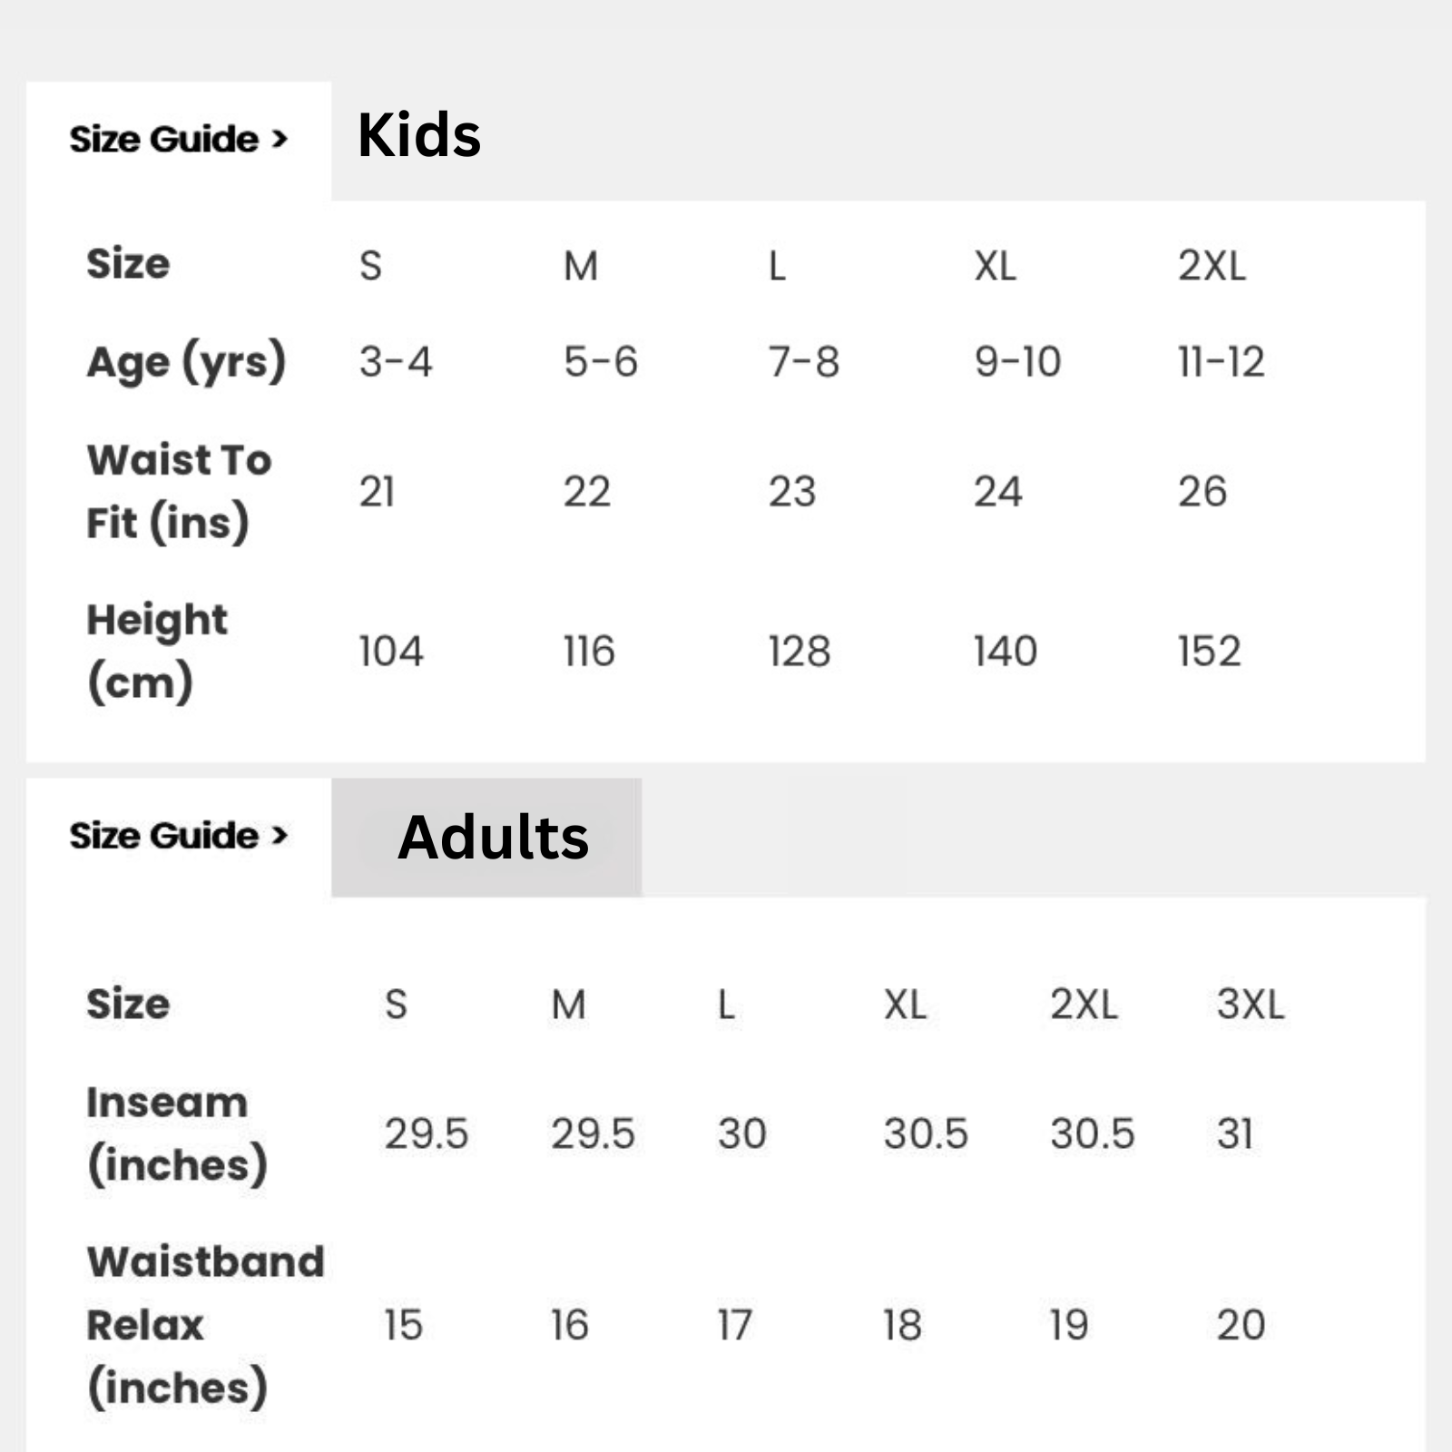Image resolution: width=1452 pixels, height=1452 pixels.
Task: Select the 2XL size in the kids table
Action: (1212, 266)
